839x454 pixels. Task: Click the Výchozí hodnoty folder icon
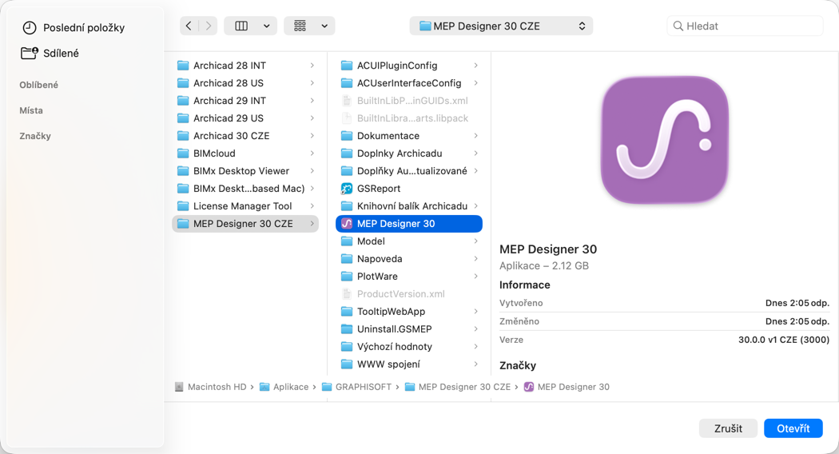tap(347, 347)
